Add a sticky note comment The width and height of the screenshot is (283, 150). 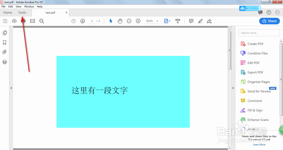pyautogui.click(x=191, y=21)
